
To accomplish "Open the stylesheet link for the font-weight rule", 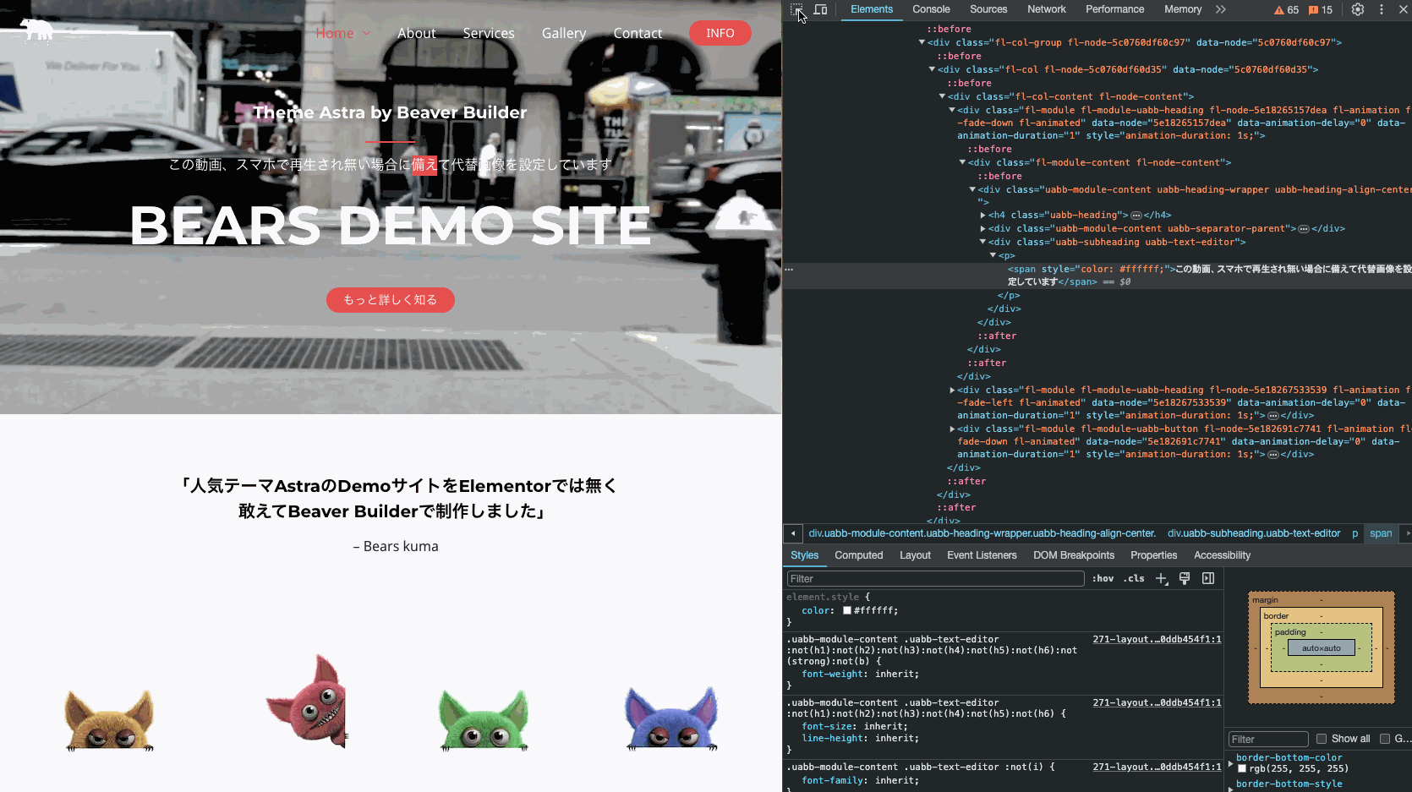I will pos(1157,639).
